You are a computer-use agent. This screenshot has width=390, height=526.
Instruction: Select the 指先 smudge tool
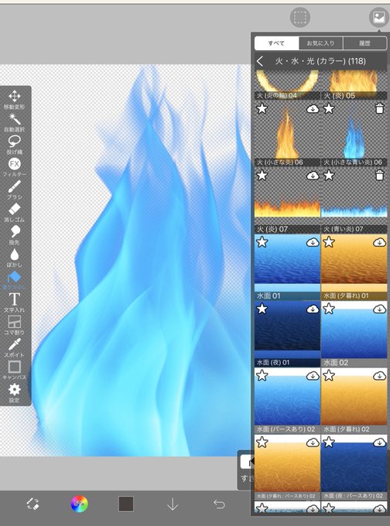click(x=14, y=235)
